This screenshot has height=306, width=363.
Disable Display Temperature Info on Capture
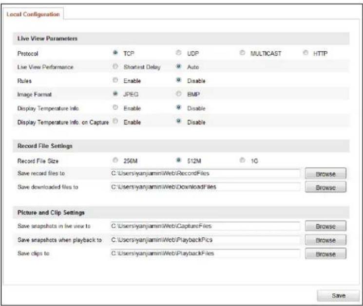click(178, 121)
